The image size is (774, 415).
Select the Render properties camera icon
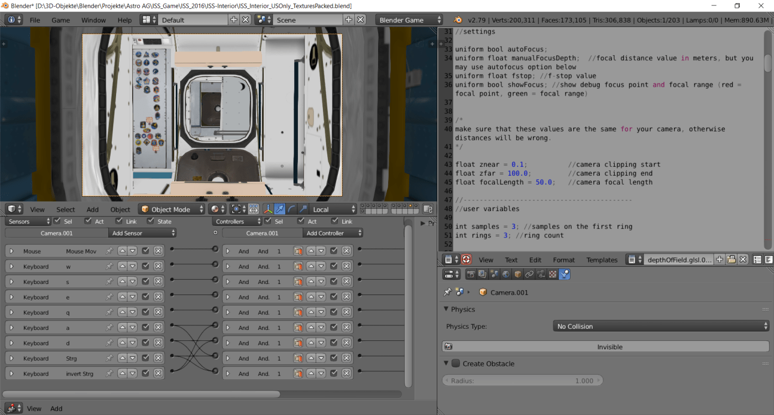coord(470,274)
